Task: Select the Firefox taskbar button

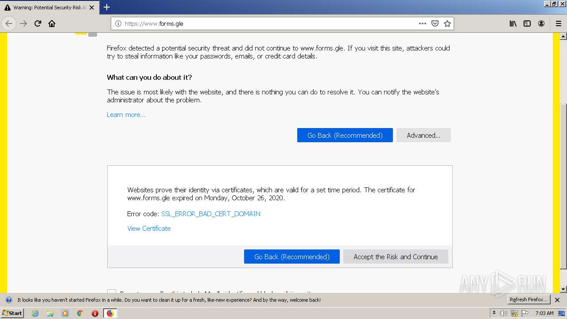Action: (x=110, y=313)
